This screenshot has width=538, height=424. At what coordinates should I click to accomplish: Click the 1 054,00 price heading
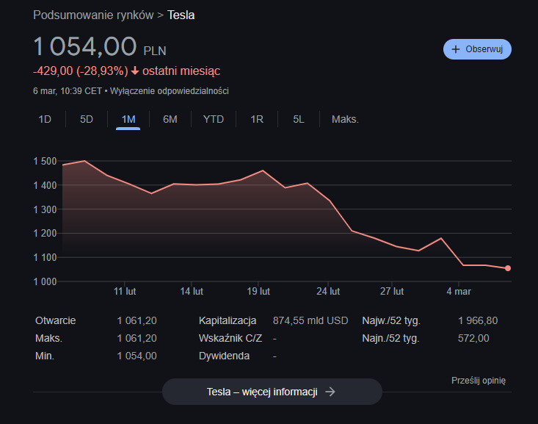85,47
